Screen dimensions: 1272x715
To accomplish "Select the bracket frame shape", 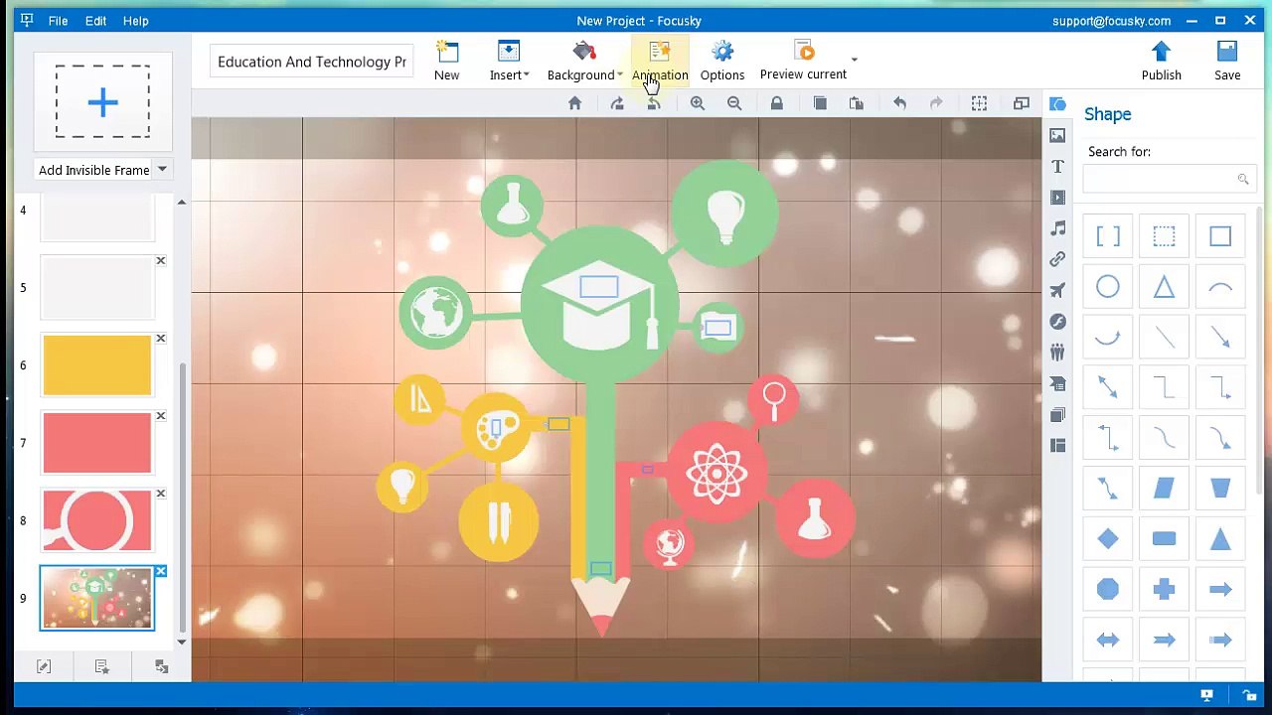I will pos(1108,236).
